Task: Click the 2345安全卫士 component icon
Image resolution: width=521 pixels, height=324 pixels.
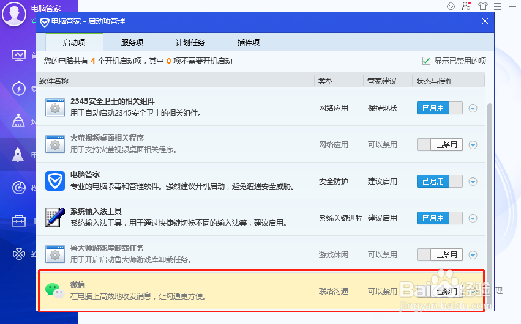Action: tap(55, 108)
